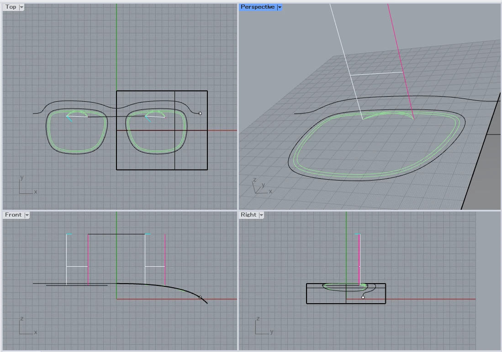
Task: Open the Top viewport dropdown menu arrow
Action: (x=21, y=7)
